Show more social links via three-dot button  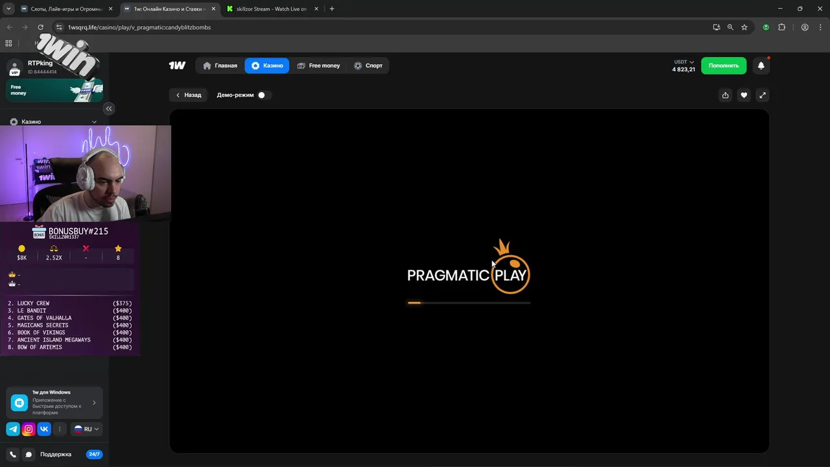coord(60,429)
